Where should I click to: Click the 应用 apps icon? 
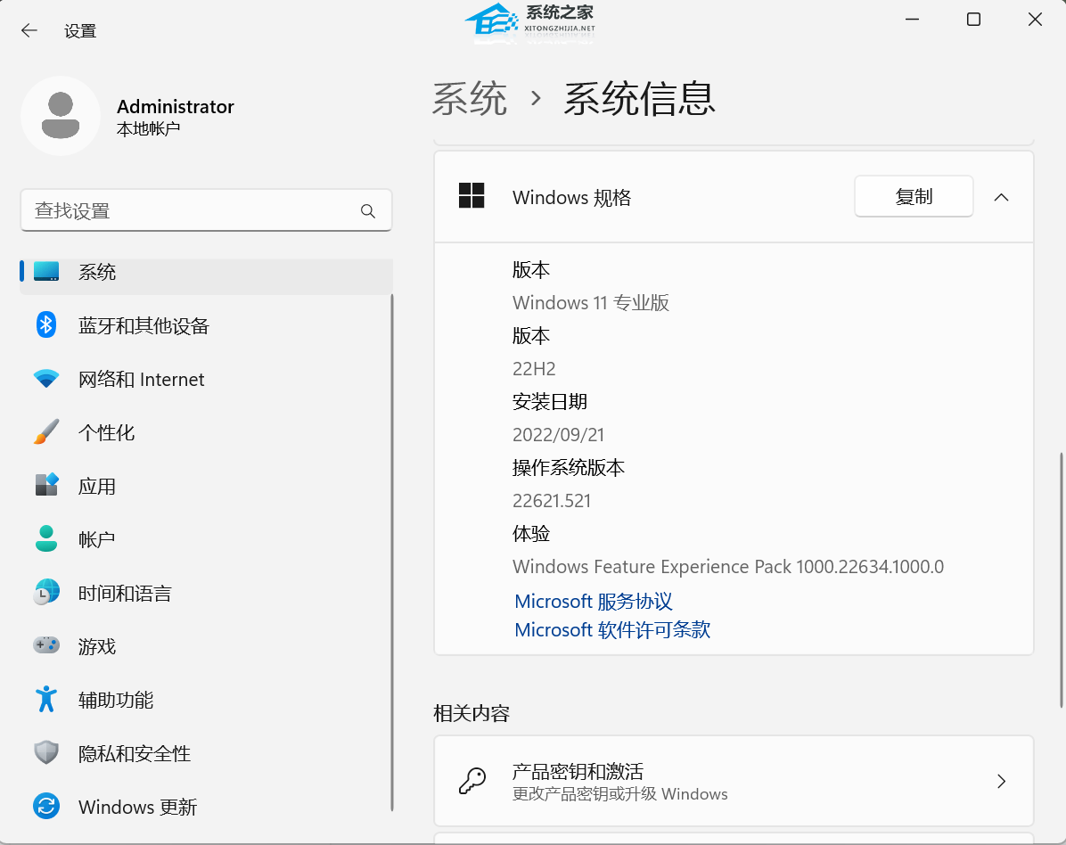click(46, 486)
